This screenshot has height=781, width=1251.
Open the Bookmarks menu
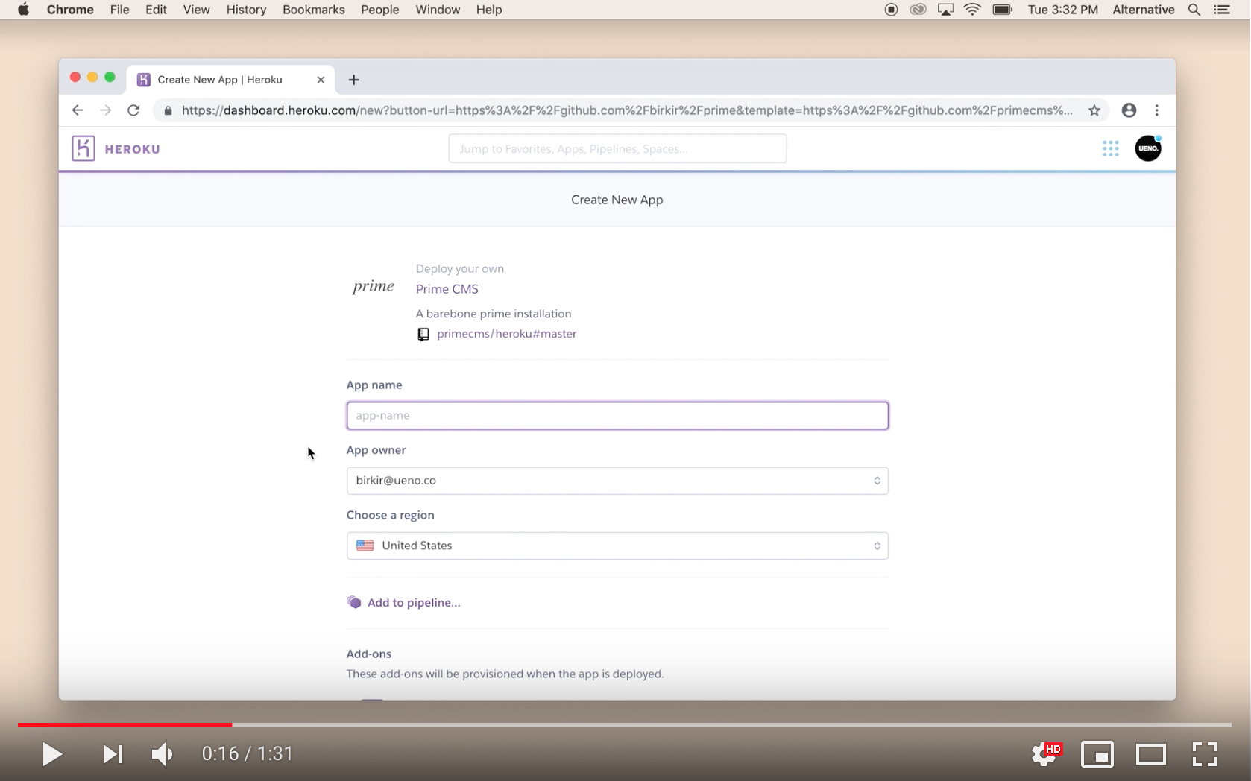(313, 10)
